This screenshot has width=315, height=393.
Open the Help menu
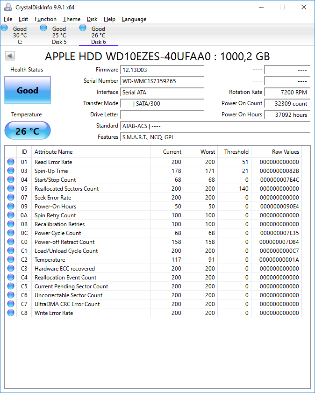(109, 19)
